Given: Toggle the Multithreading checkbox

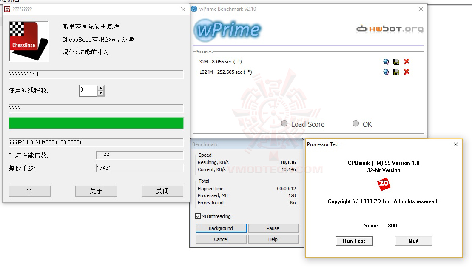Looking at the screenshot, I should (198, 216).
